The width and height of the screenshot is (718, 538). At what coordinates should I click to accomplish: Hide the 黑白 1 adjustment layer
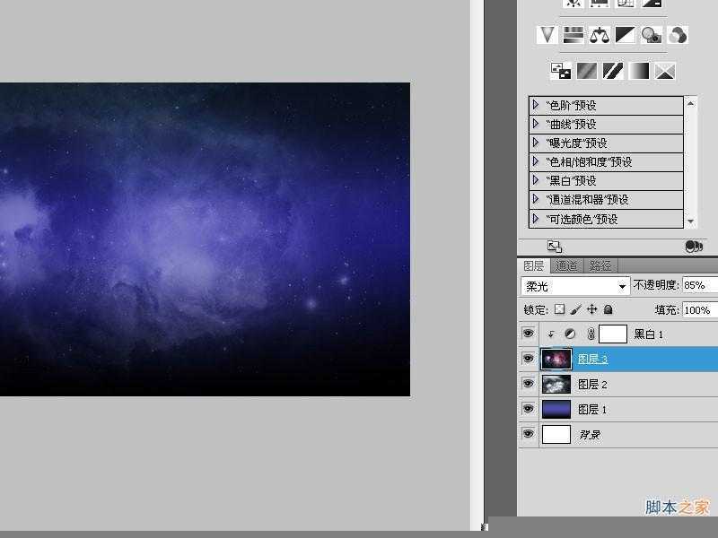pyautogui.click(x=528, y=334)
